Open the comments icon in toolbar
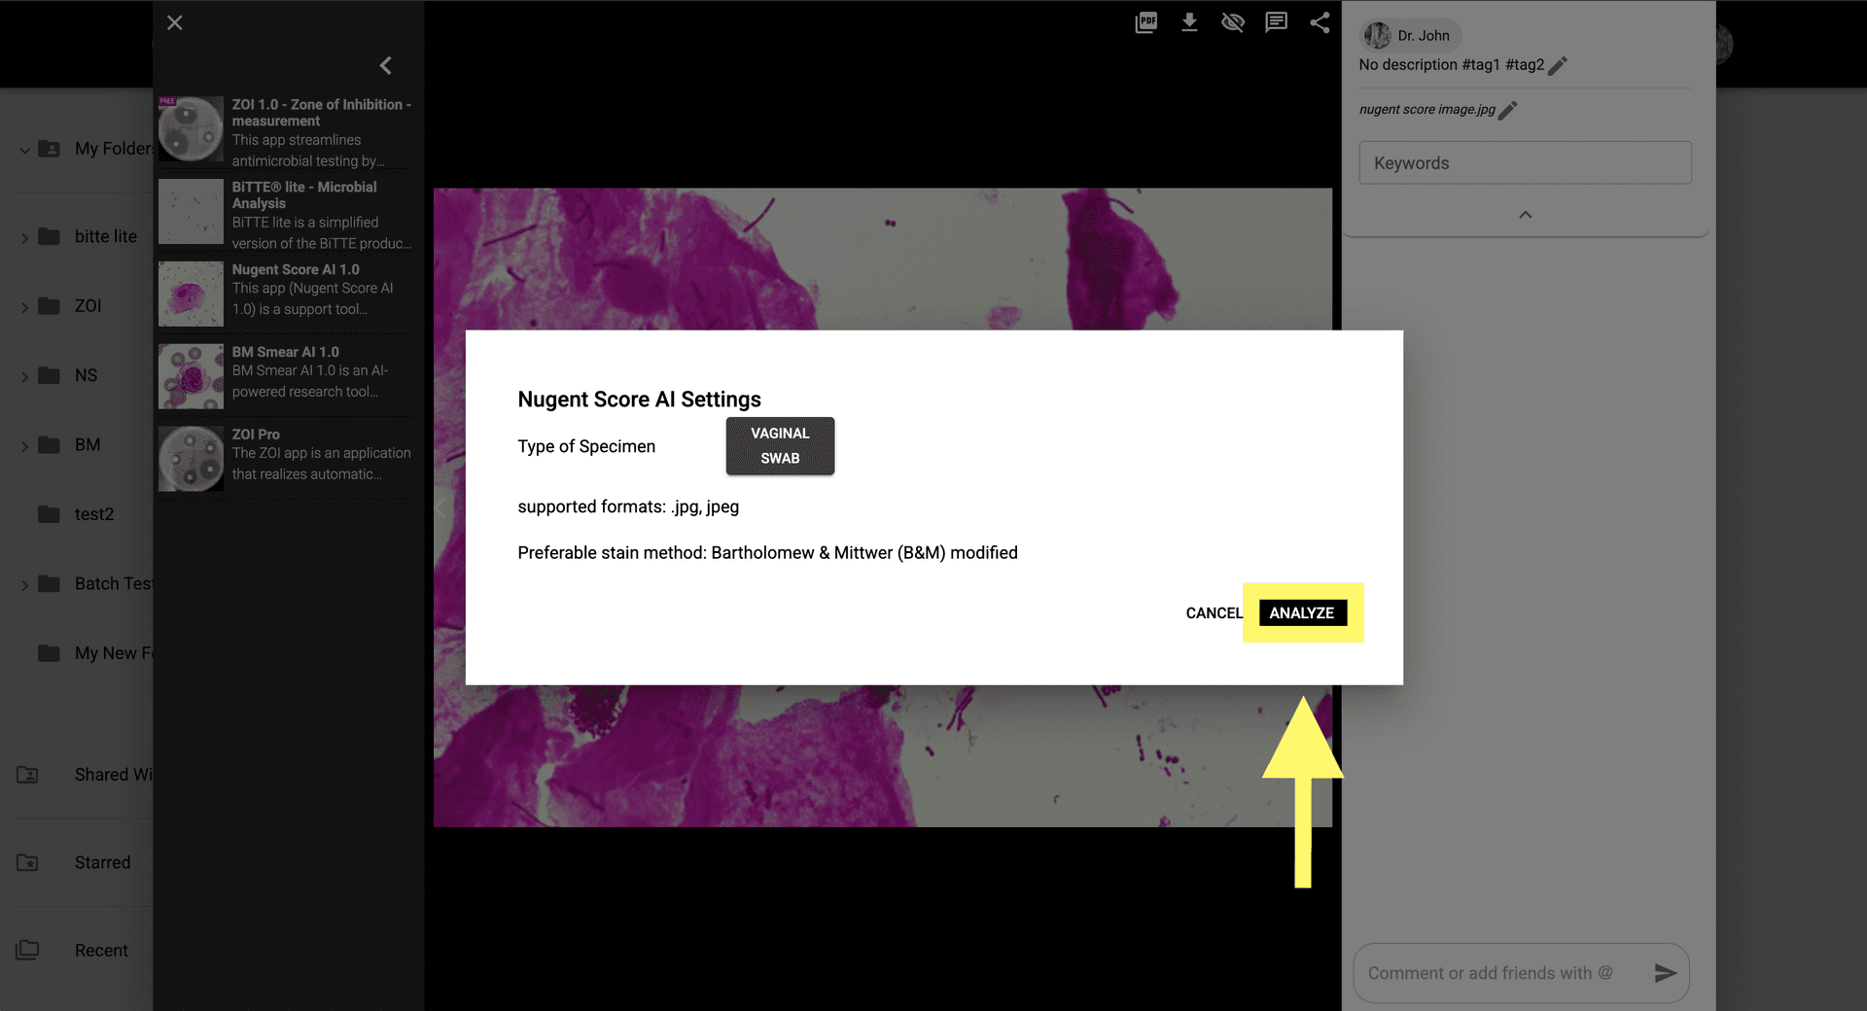This screenshot has height=1011, width=1867. click(x=1276, y=22)
